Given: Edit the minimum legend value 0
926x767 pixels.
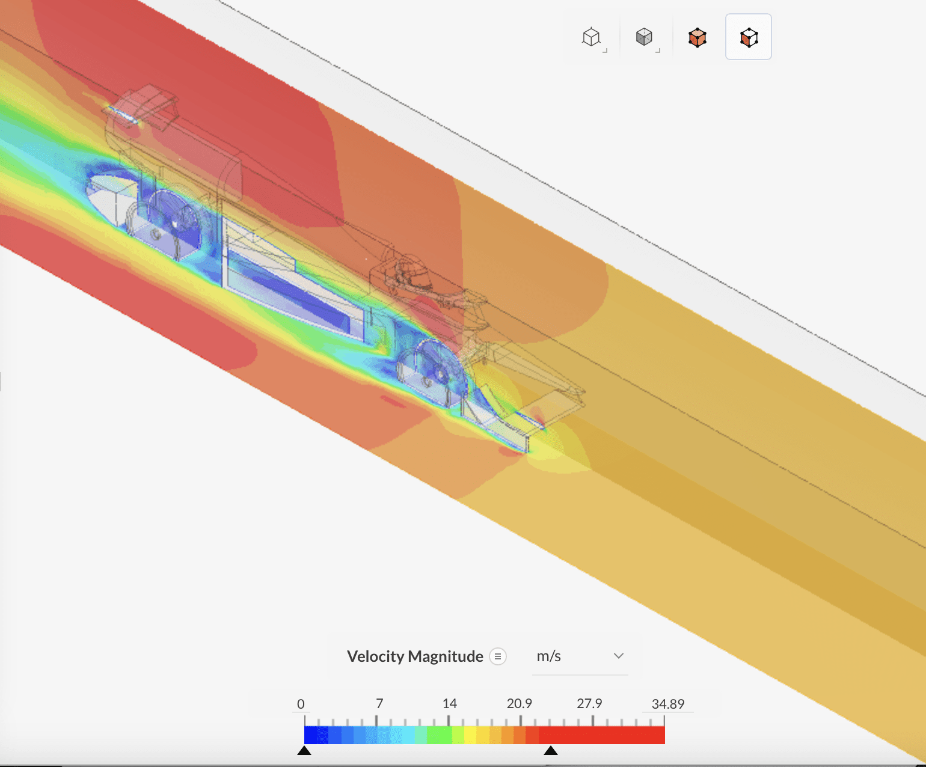Looking at the screenshot, I should click(x=301, y=704).
